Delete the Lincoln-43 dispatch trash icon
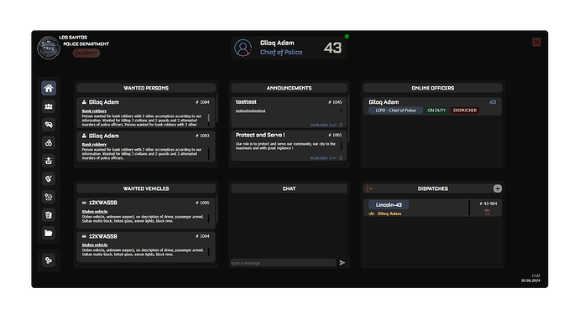The image size is (579, 324). pos(487,212)
